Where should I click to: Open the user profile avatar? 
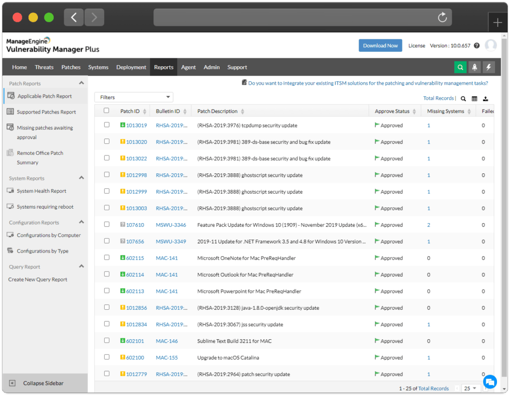[x=491, y=45]
